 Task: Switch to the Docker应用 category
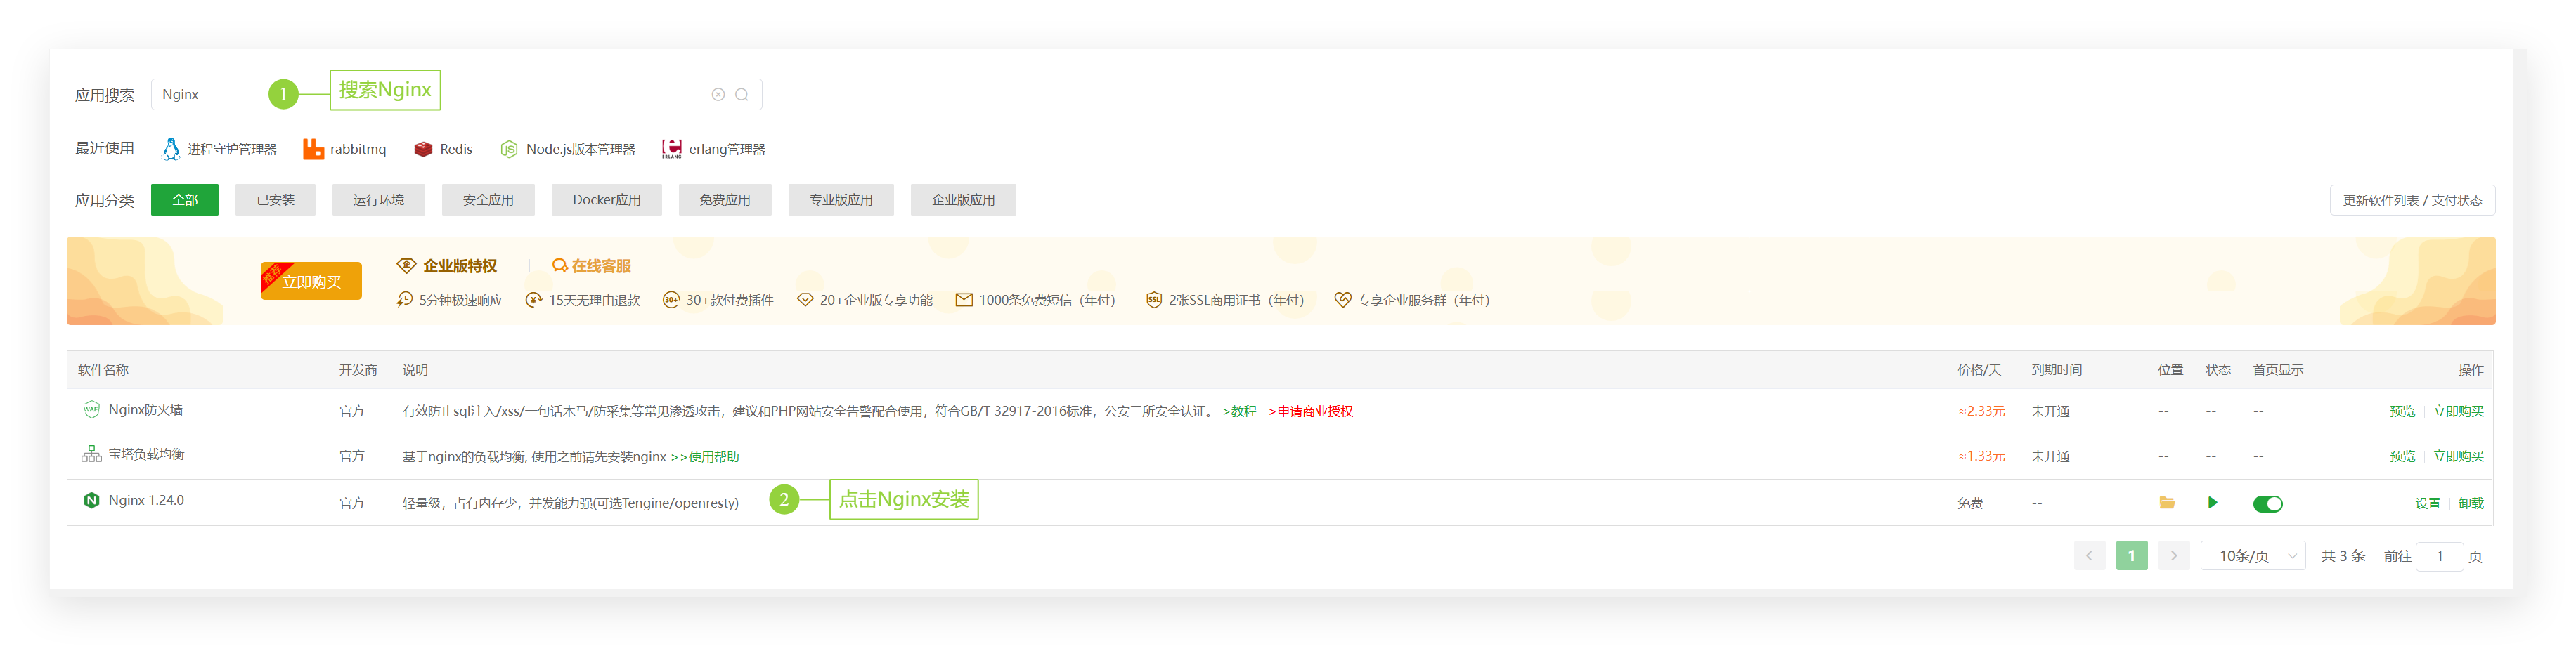point(606,199)
